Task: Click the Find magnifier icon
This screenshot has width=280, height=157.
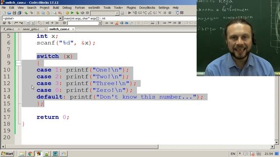Action: (55, 13)
